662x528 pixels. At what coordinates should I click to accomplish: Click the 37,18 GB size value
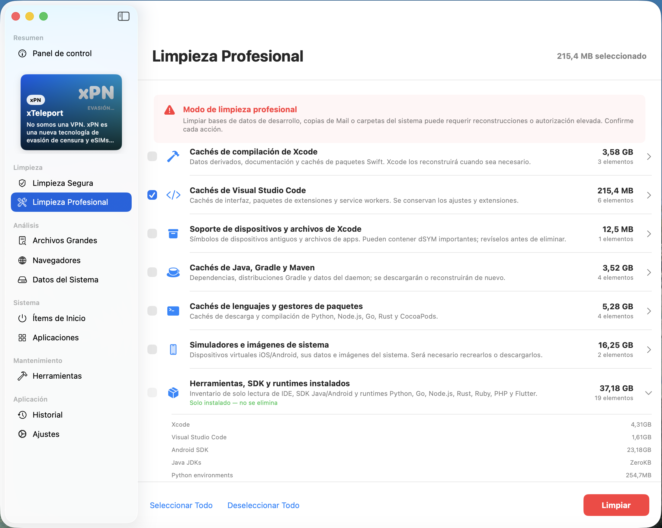(x=616, y=388)
